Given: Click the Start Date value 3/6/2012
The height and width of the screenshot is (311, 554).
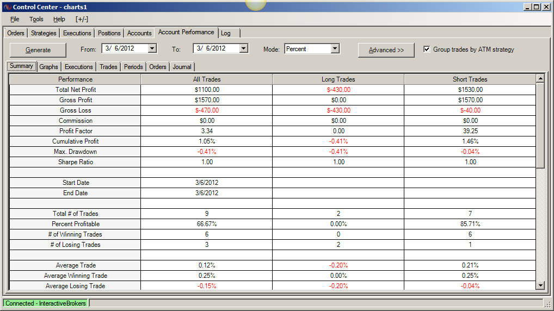Looking at the screenshot, I should click(207, 183).
